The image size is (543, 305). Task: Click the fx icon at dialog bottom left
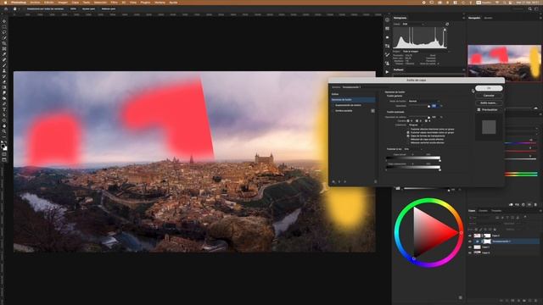pyautogui.click(x=333, y=181)
